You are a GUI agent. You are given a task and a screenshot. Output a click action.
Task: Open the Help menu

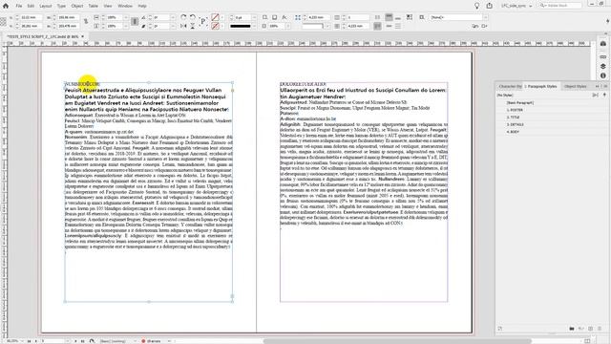pos(142,6)
